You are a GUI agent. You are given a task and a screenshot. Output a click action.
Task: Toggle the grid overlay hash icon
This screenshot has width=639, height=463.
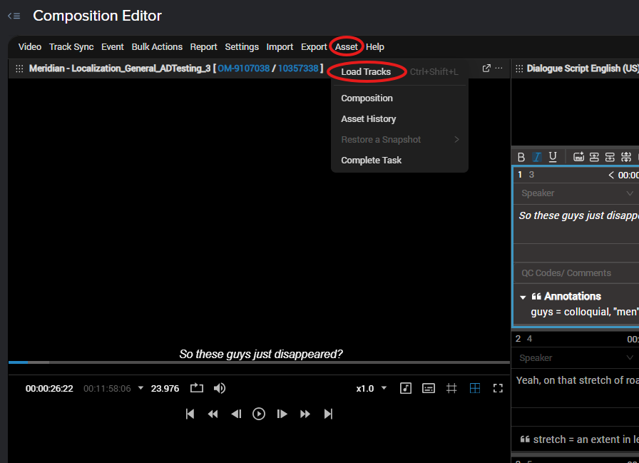pos(451,388)
